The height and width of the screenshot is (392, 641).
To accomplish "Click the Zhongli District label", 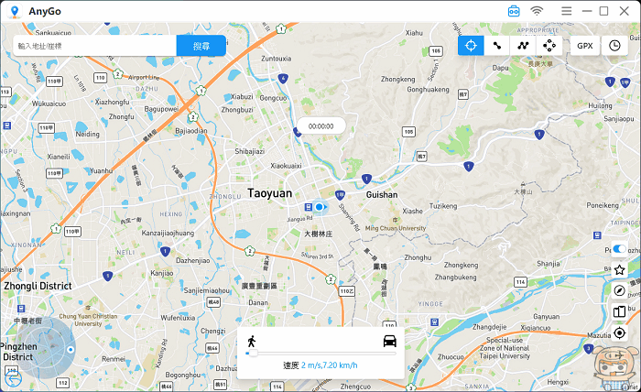I will click(38, 286).
